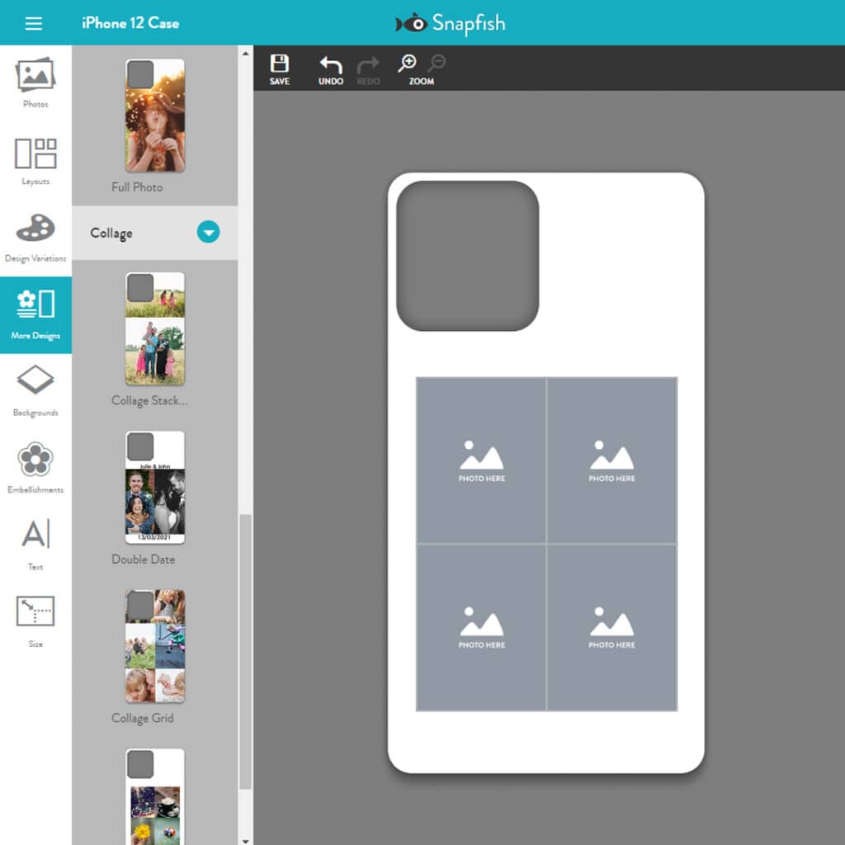
Task: Apply the Collage Grid layout
Action: click(154, 648)
